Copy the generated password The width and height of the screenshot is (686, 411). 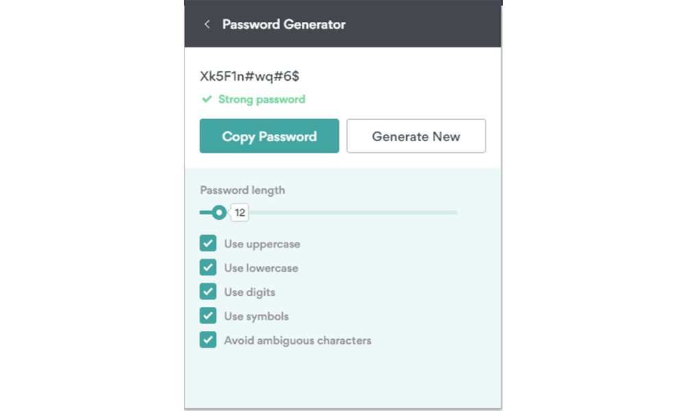pyautogui.click(x=269, y=136)
